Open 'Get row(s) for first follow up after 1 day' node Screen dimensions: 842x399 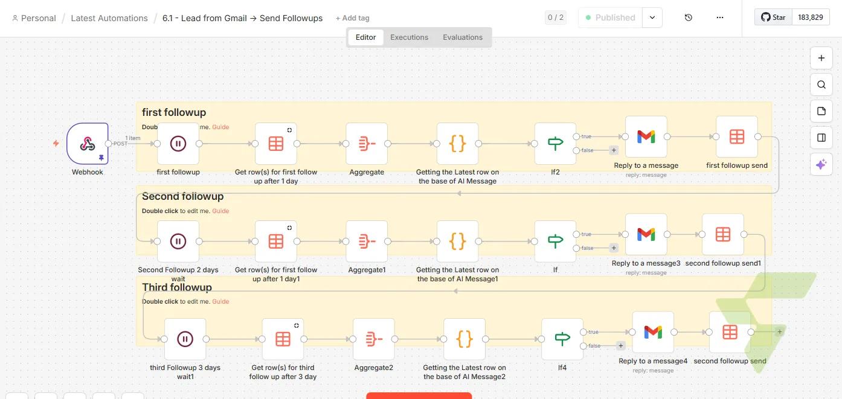(276, 144)
